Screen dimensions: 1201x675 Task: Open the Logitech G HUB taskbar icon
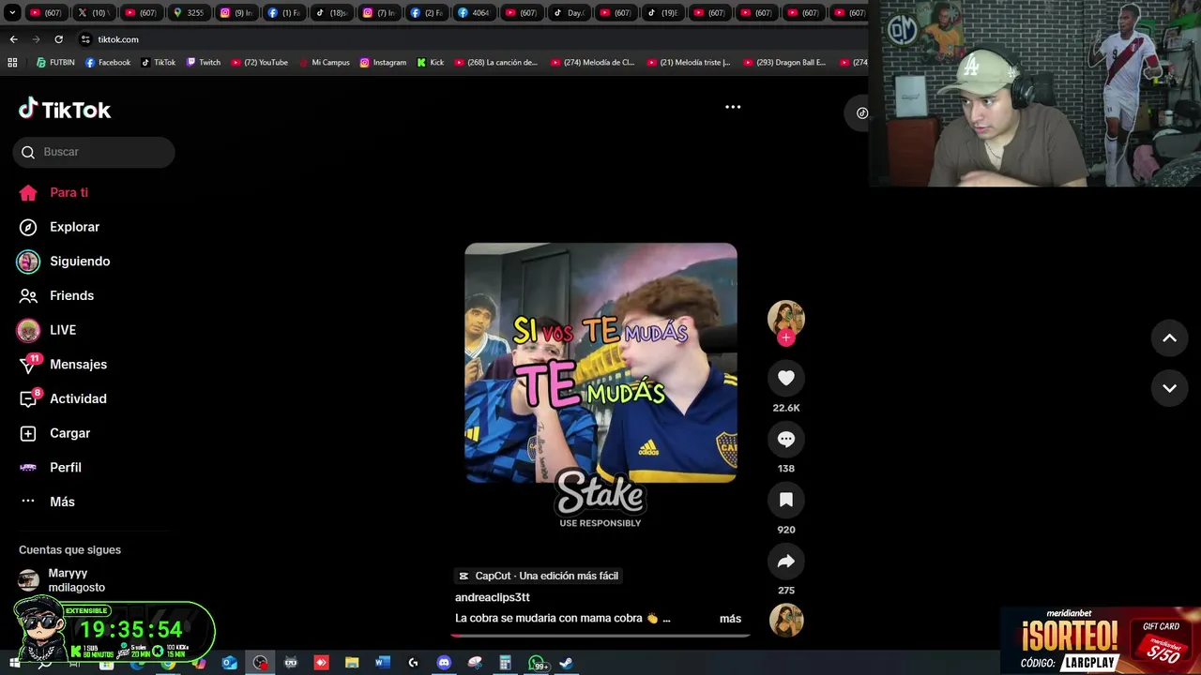point(413,663)
